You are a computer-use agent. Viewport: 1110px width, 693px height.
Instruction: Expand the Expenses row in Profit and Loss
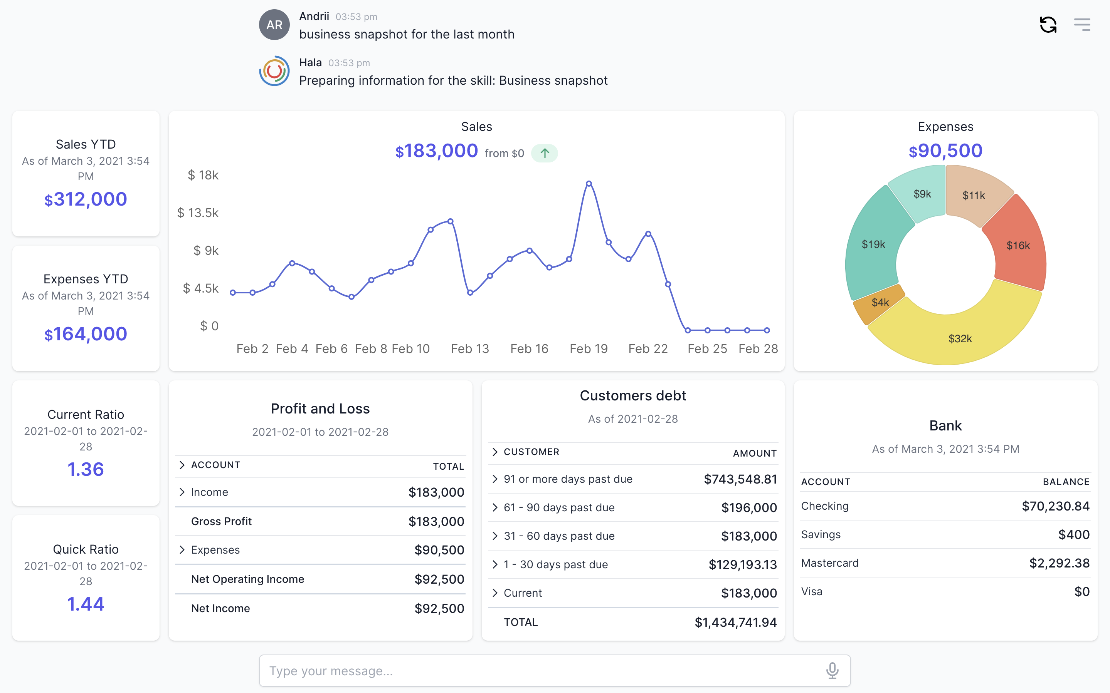point(182,549)
